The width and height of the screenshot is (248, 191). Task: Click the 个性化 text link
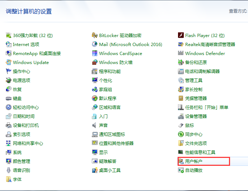coord(106,81)
